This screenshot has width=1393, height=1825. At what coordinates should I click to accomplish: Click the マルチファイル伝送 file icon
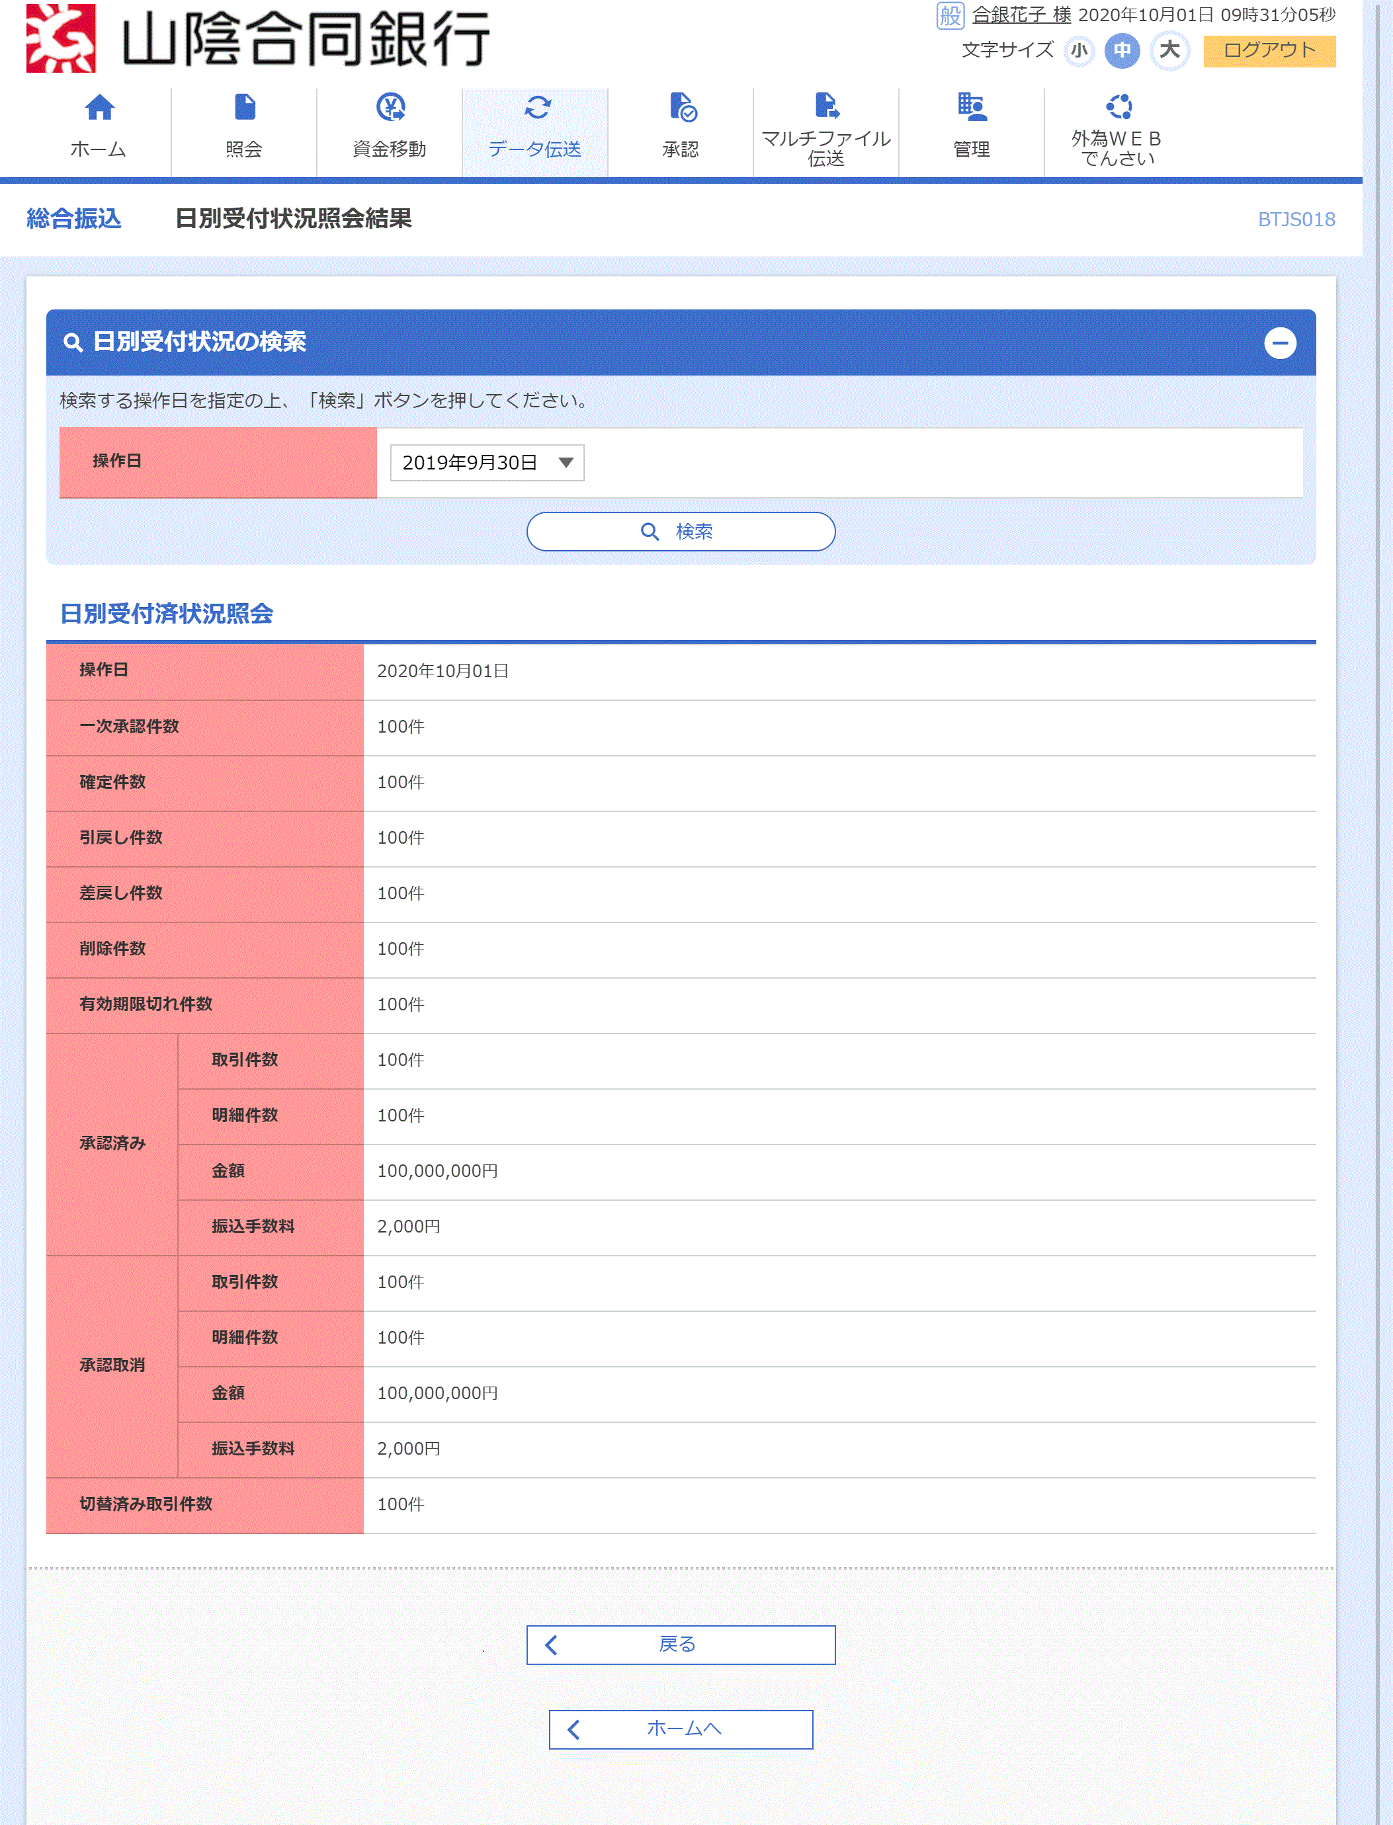point(827,105)
